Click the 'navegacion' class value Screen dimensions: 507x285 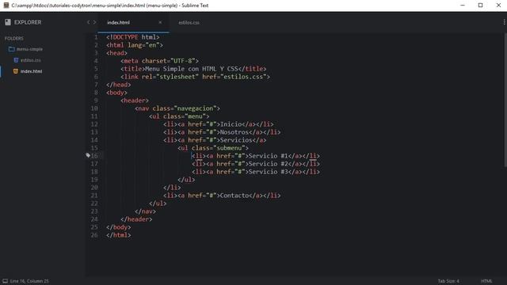[196, 108]
